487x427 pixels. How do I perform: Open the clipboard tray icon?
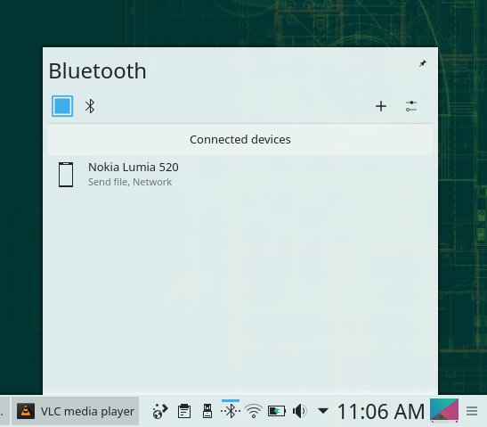184,411
